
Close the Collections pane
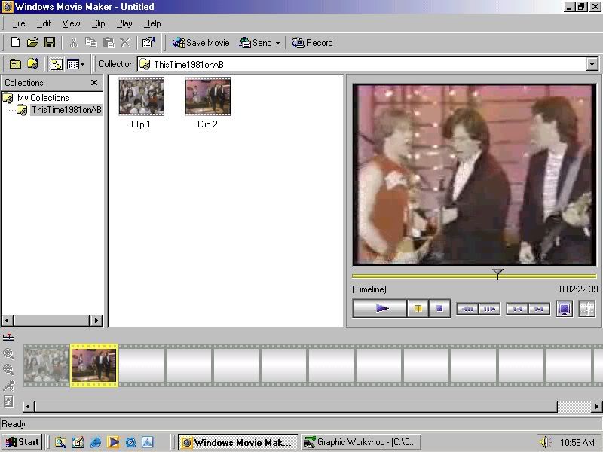94,83
